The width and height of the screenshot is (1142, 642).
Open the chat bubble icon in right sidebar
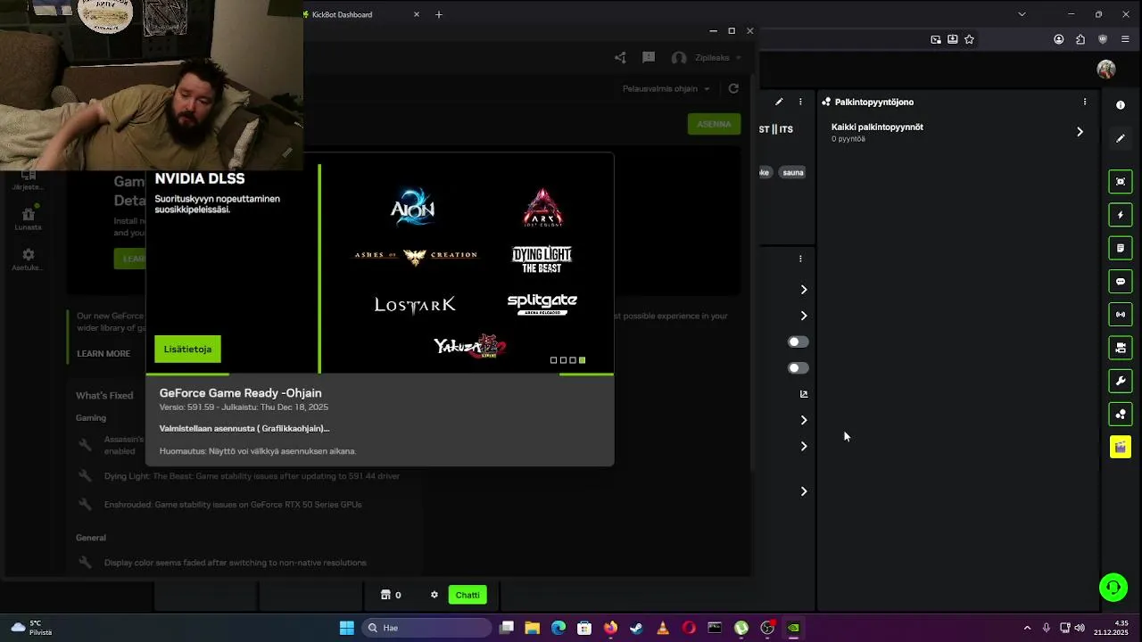pyautogui.click(x=1121, y=282)
